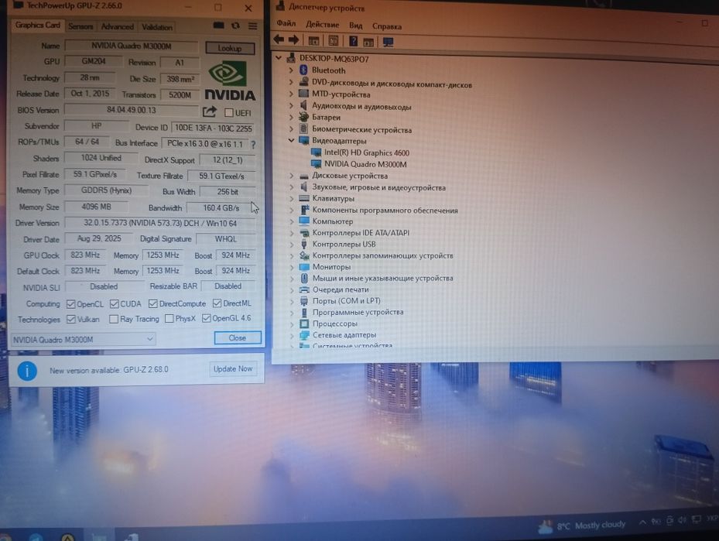Image resolution: width=719 pixels, height=541 pixels.
Task: Toggle the OpenGL 4.6 checkbox
Action: pyautogui.click(x=207, y=318)
